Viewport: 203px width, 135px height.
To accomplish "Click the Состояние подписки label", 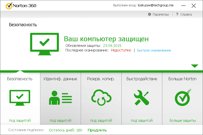I will [26, 130].
